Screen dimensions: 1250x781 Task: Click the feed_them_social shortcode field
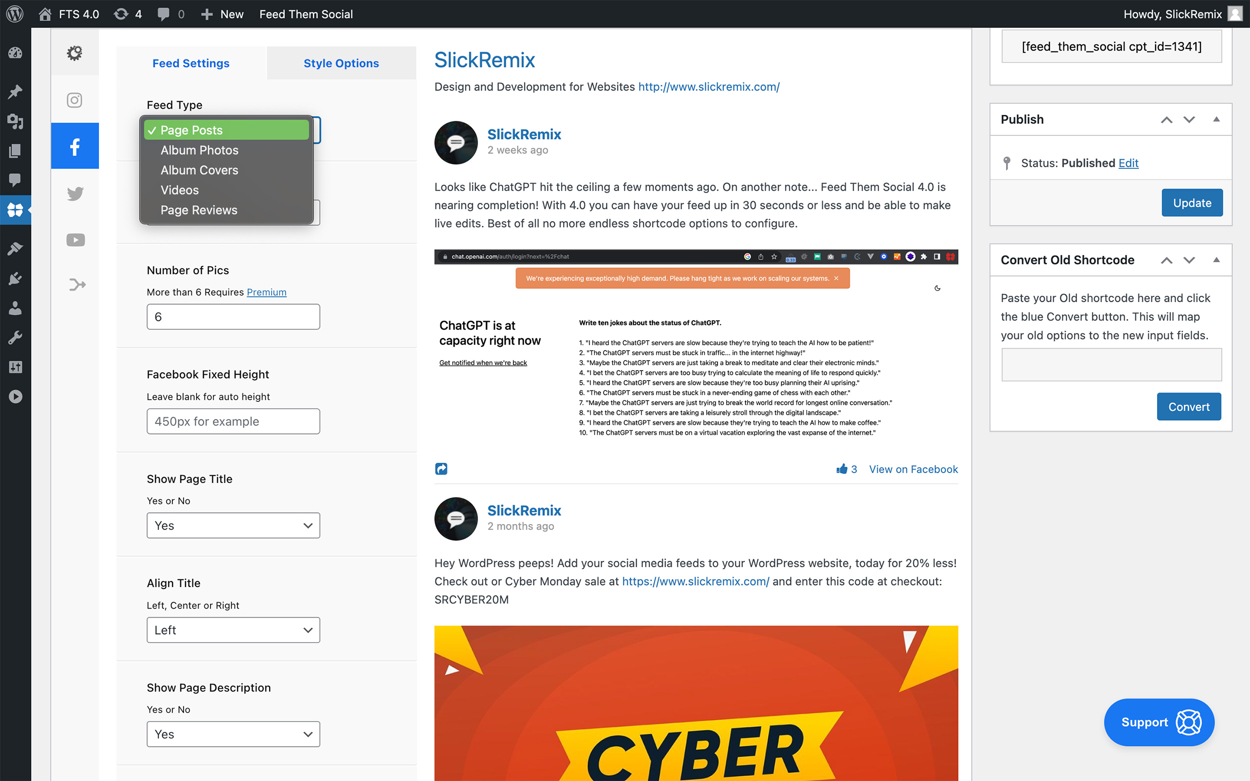[1111, 46]
